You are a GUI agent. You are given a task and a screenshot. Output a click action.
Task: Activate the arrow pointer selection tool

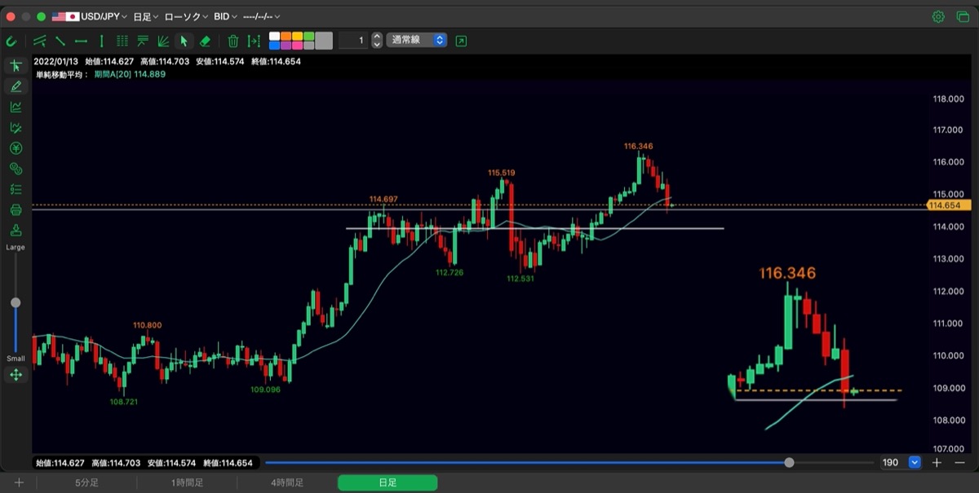pos(184,41)
